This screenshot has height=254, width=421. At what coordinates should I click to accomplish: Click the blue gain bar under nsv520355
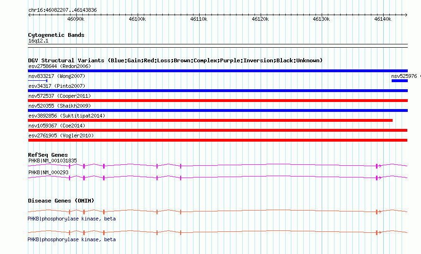point(218,110)
